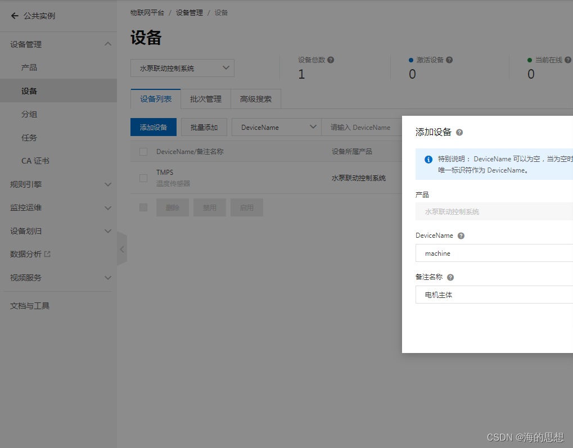Switch to the 批次管理 tab
Viewport: 573px width, 448px height.
click(206, 99)
